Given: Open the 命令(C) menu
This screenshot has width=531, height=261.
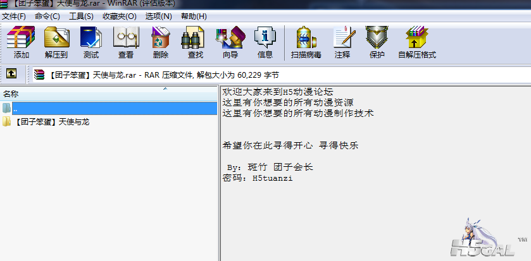Looking at the screenshot, I should click(x=47, y=16).
